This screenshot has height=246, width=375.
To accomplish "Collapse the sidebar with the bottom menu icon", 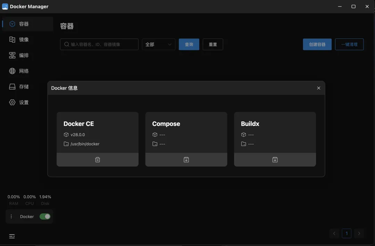I will 12,236.
